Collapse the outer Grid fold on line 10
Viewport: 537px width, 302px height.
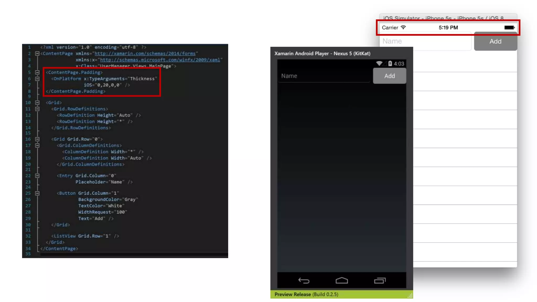coord(37,103)
